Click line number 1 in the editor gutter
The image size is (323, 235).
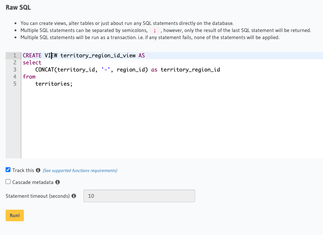15,55
